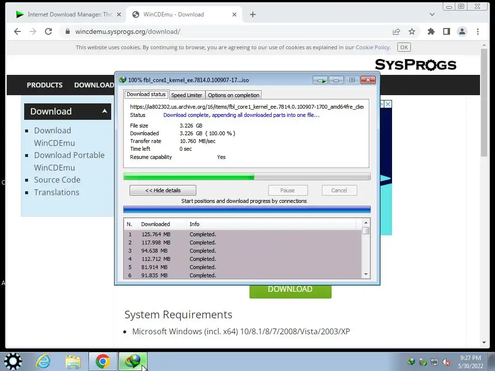Close the advertisement with the X icon
The height and width of the screenshot is (371, 495).
388,104
